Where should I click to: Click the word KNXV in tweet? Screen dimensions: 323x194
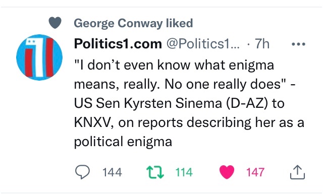tap(94, 122)
